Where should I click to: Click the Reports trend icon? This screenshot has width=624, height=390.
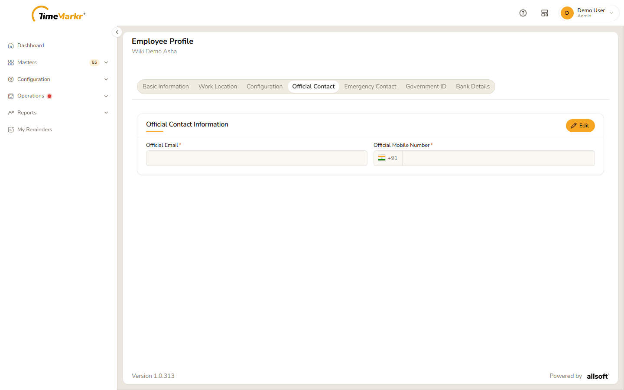tap(11, 113)
